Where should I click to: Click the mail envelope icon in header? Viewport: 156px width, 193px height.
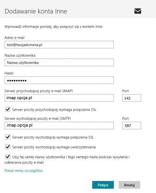pos(138,11)
